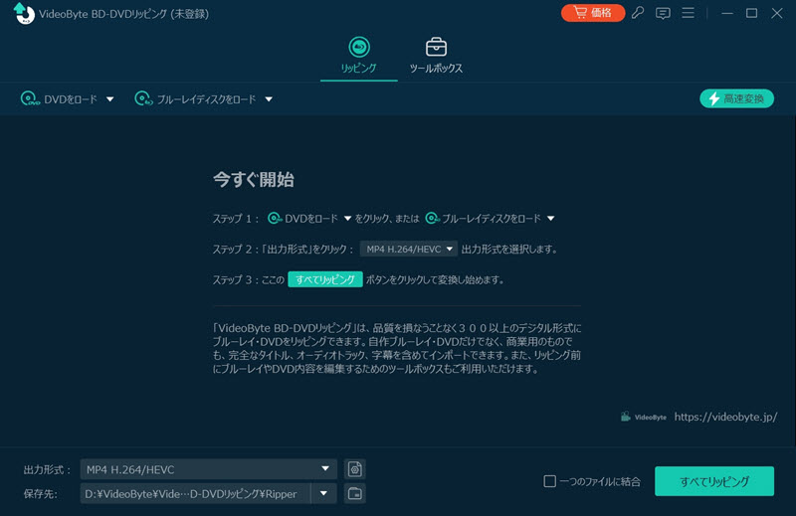The height and width of the screenshot is (516, 796).
Task: Open the feedback message icon
Action: 663,13
